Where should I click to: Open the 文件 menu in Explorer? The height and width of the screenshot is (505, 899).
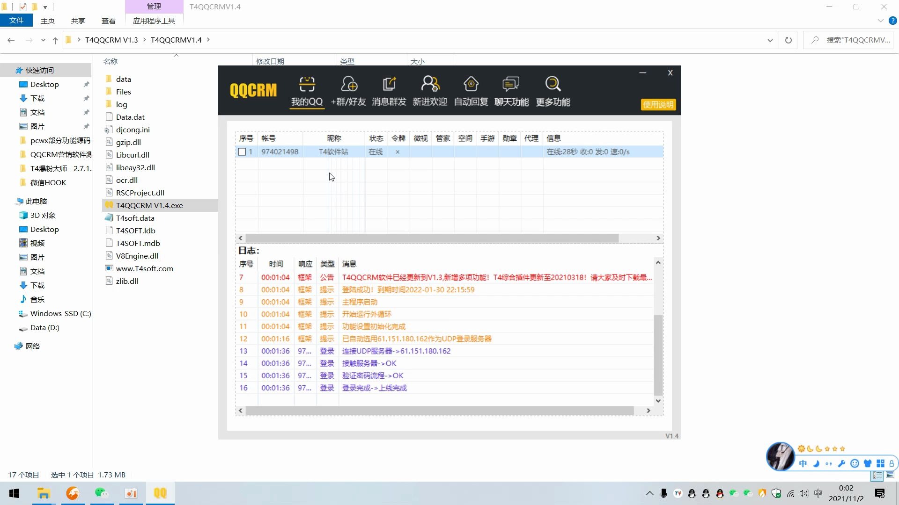point(16,21)
